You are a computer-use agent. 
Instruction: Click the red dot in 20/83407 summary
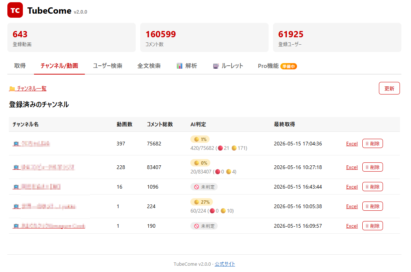(218, 172)
